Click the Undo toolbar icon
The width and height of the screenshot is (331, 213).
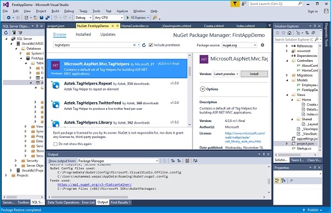click(56, 18)
